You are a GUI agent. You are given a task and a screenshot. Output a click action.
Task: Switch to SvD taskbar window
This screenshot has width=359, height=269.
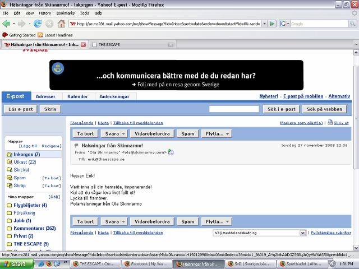pyautogui.click(x=250, y=264)
